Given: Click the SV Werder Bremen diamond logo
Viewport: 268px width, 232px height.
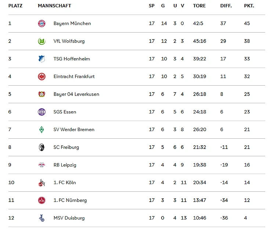Looking at the screenshot, I should tap(41, 130).
